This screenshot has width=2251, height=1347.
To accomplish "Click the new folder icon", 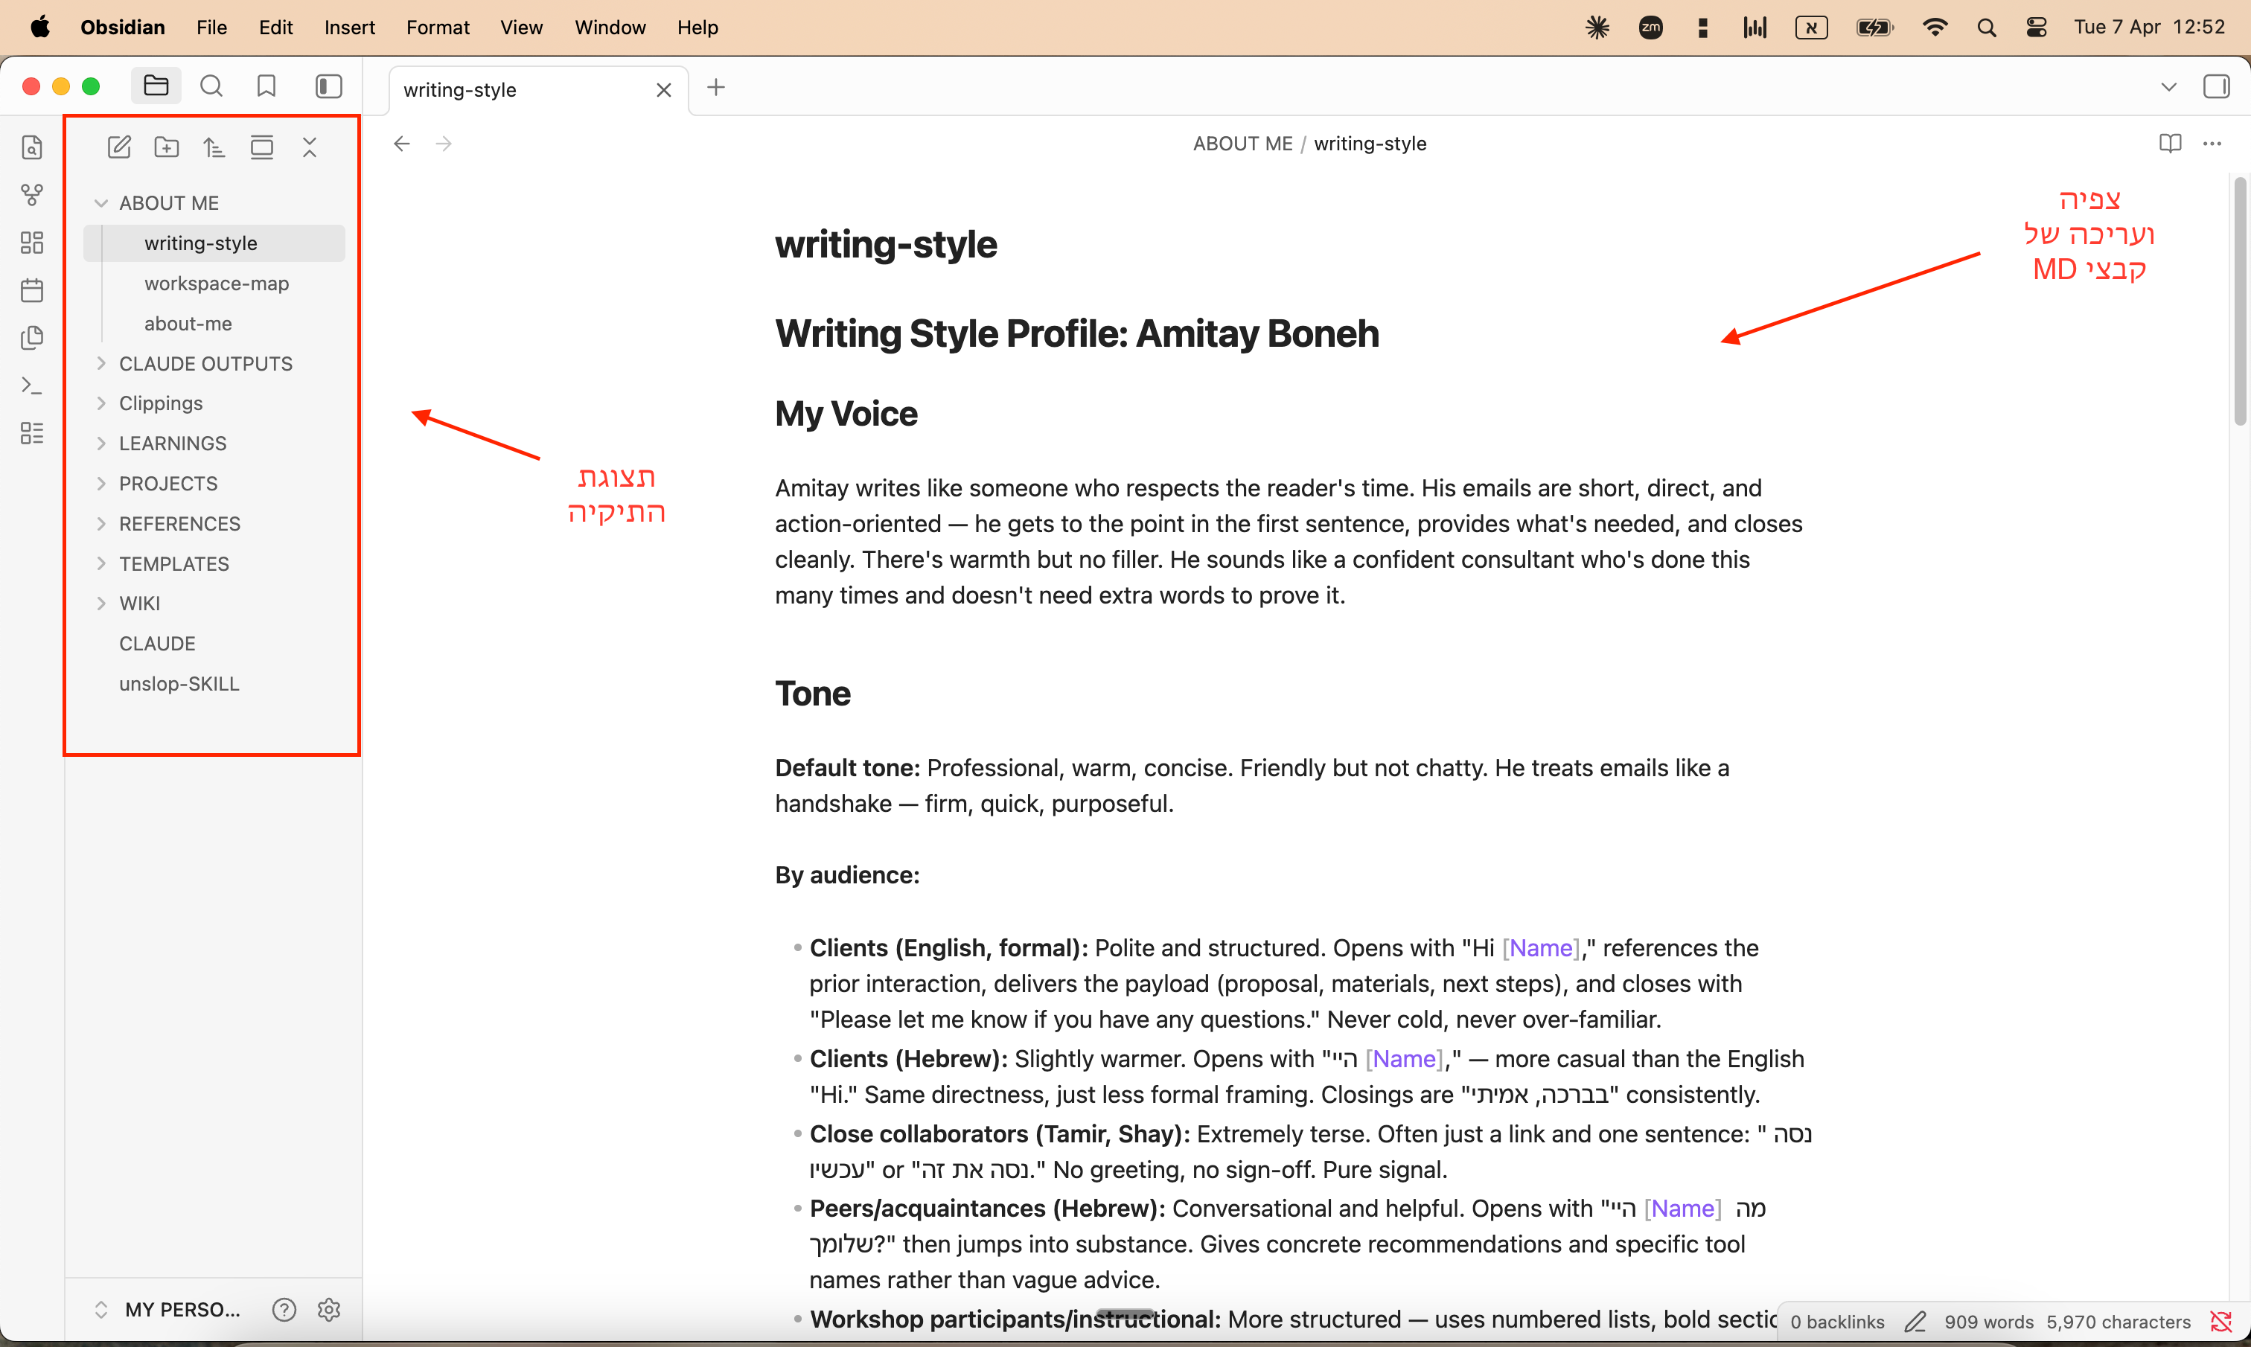I will 167,147.
